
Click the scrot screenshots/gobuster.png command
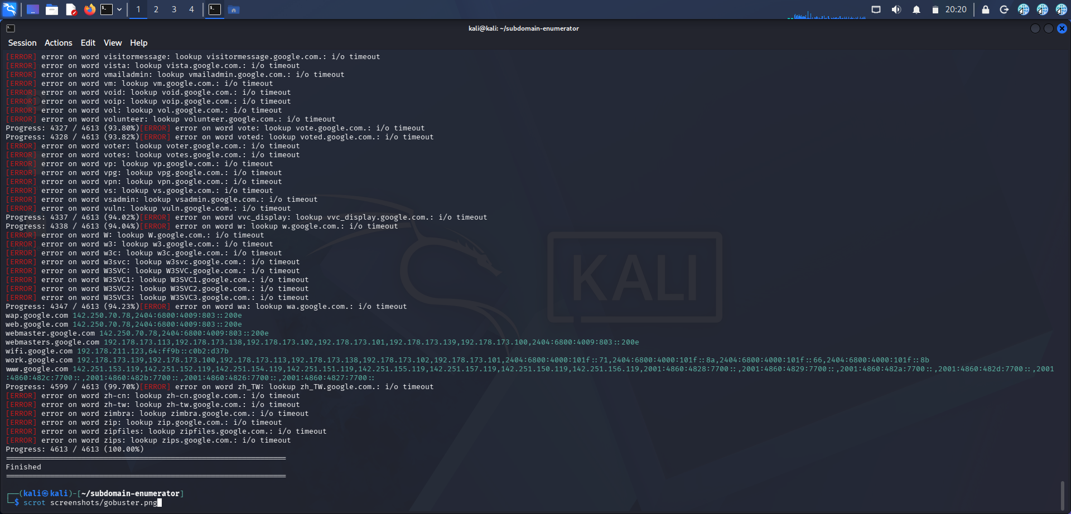pyautogui.click(x=90, y=503)
